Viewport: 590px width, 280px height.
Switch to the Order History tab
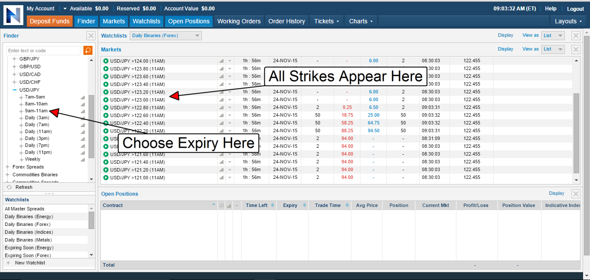coord(287,21)
